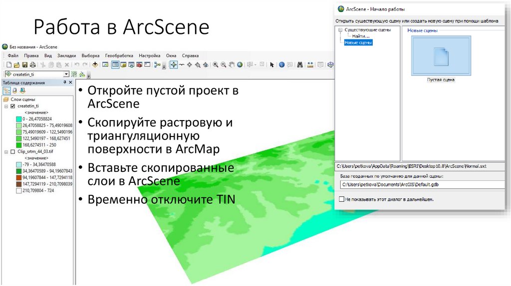This screenshot has width=511, height=286.
Task: Select the Navigate tool
Action: (173, 64)
